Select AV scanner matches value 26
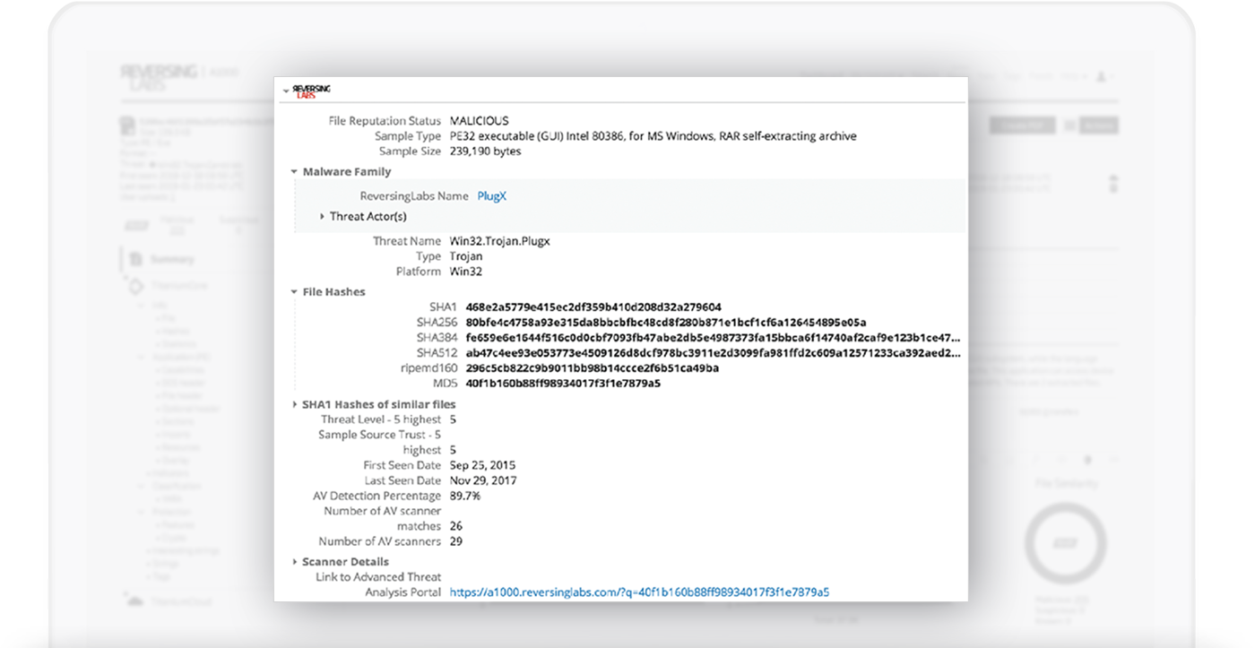Screen dimensions: 1255x648 pyautogui.click(x=456, y=526)
